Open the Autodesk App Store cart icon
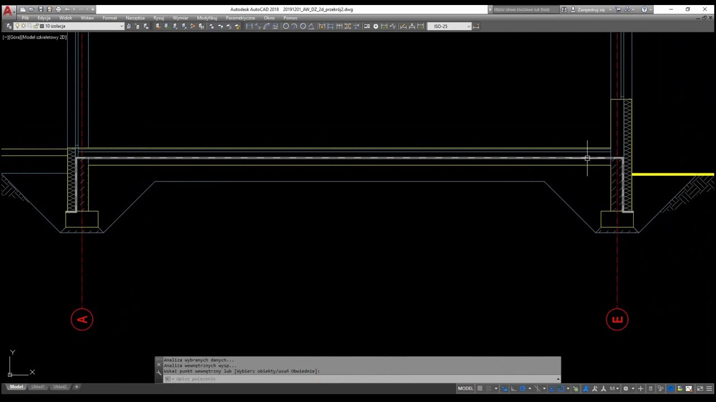Screen dimensions: 716x402 click(x=618, y=9)
